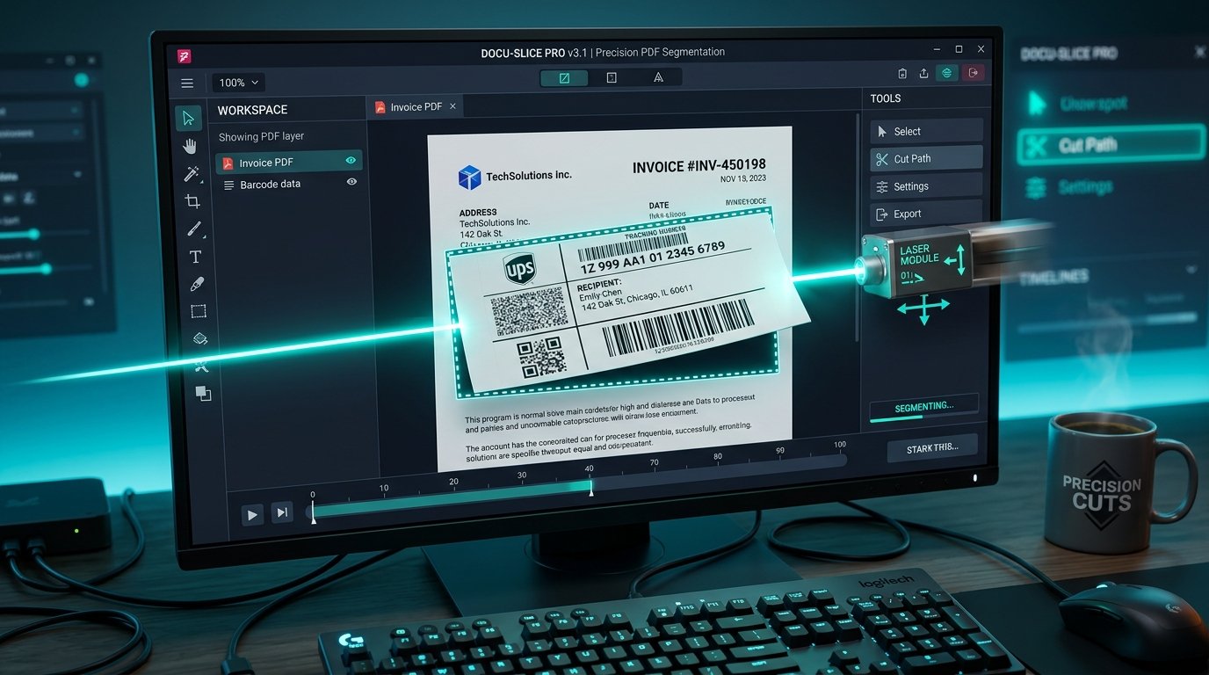Close the Invoice PDF tab

(x=452, y=106)
